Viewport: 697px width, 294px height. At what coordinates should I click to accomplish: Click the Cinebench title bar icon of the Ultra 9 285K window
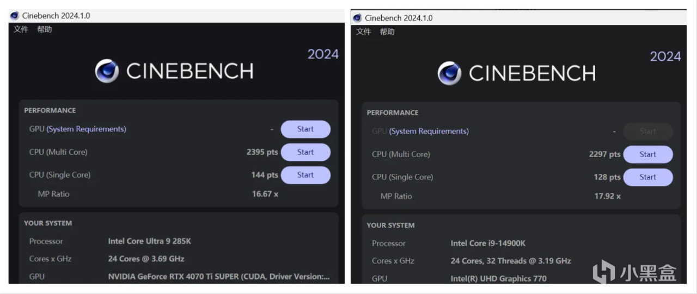[15, 16]
